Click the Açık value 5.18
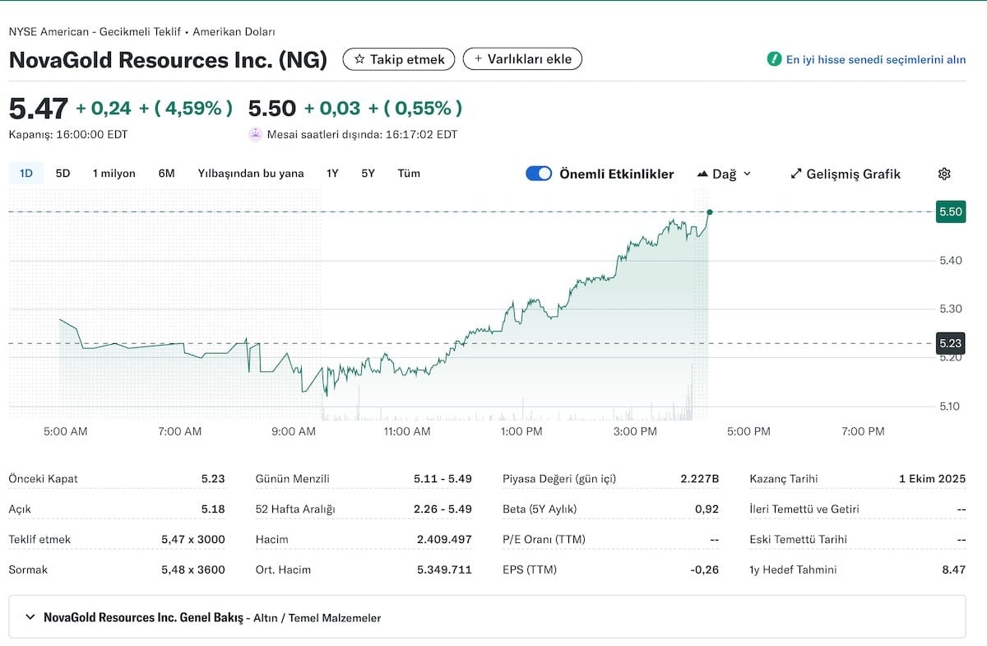 click(x=213, y=509)
